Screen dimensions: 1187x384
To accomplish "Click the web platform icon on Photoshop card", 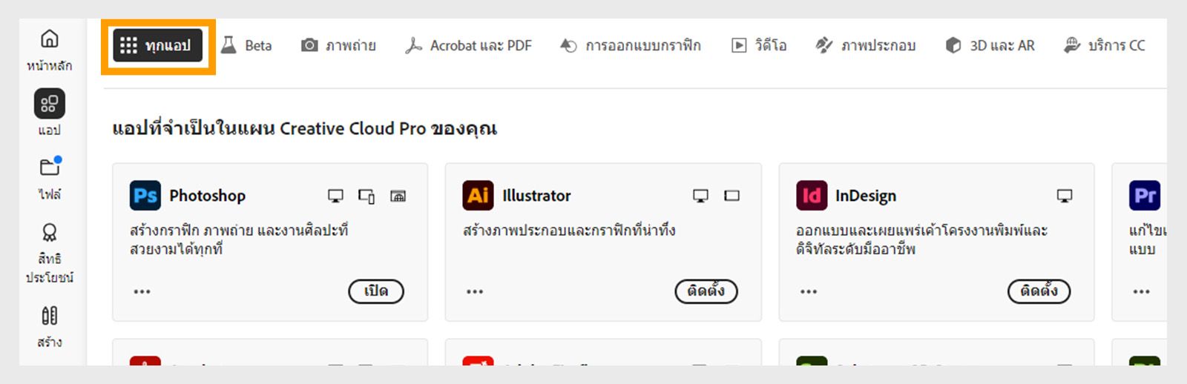I will click(x=398, y=196).
